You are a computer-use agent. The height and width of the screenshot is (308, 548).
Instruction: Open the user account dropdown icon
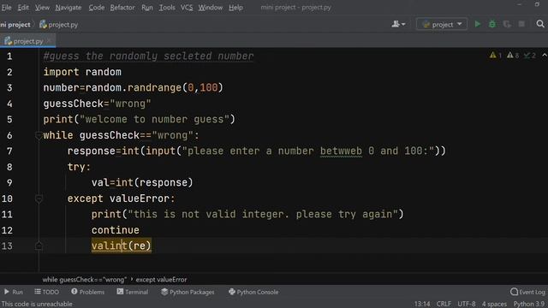click(398, 24)
